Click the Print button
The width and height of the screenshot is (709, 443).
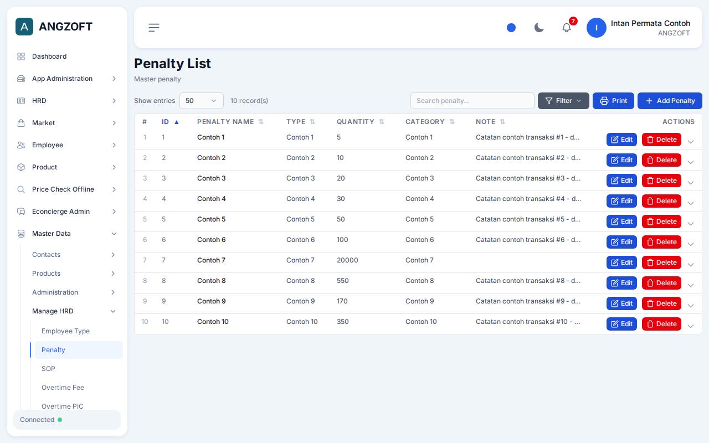pos(613,101)
